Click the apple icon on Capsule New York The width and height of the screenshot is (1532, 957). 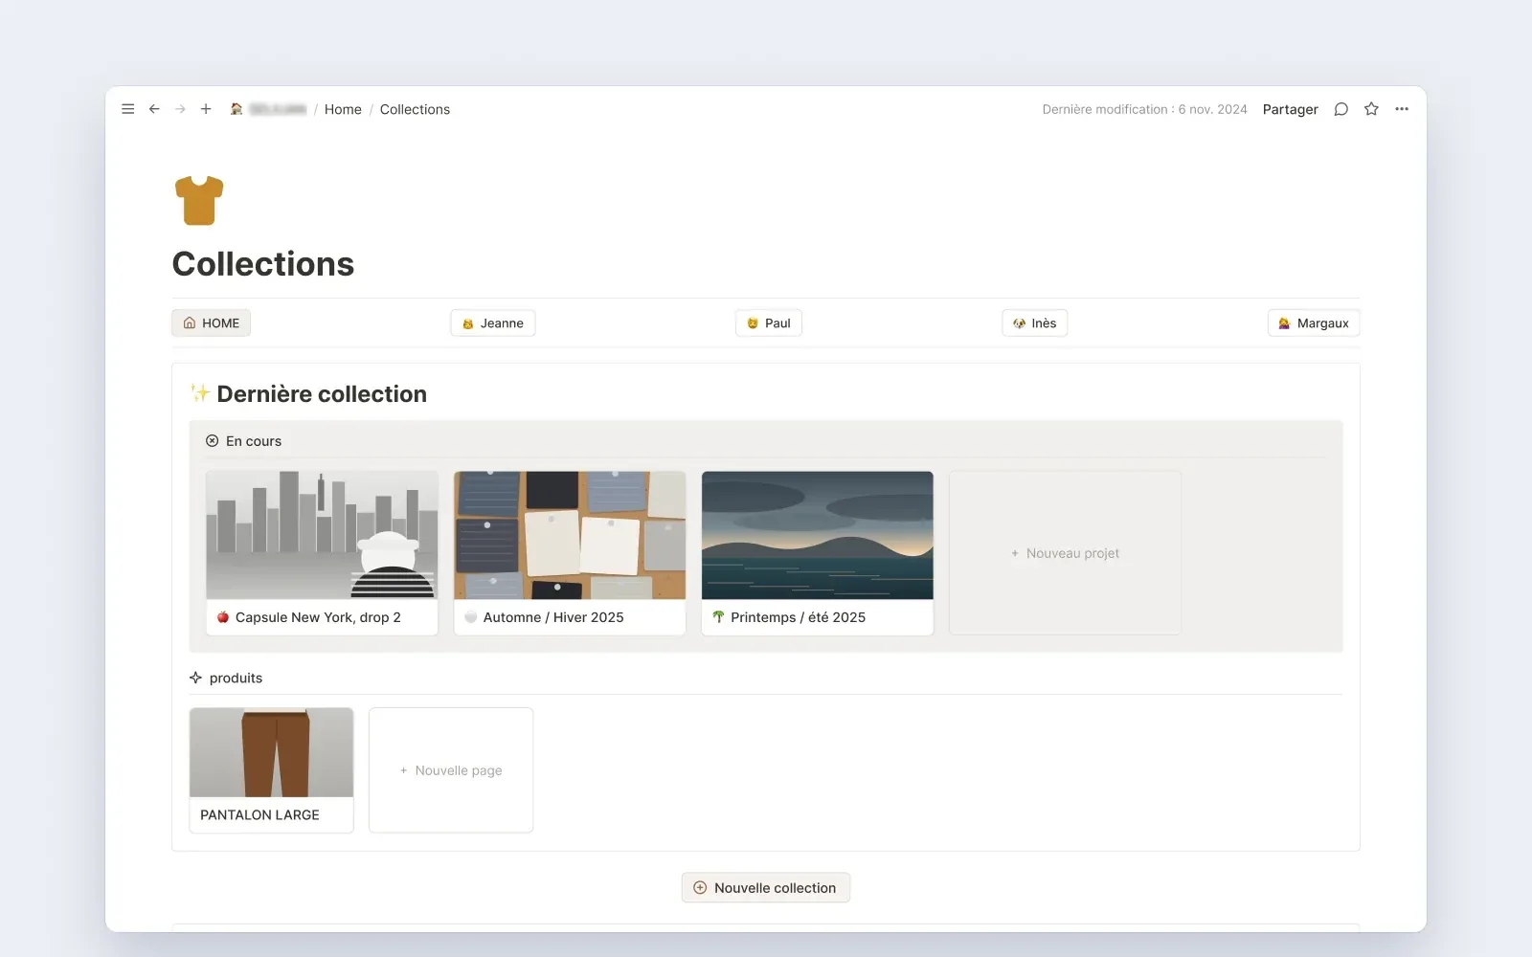pos(223,617)
